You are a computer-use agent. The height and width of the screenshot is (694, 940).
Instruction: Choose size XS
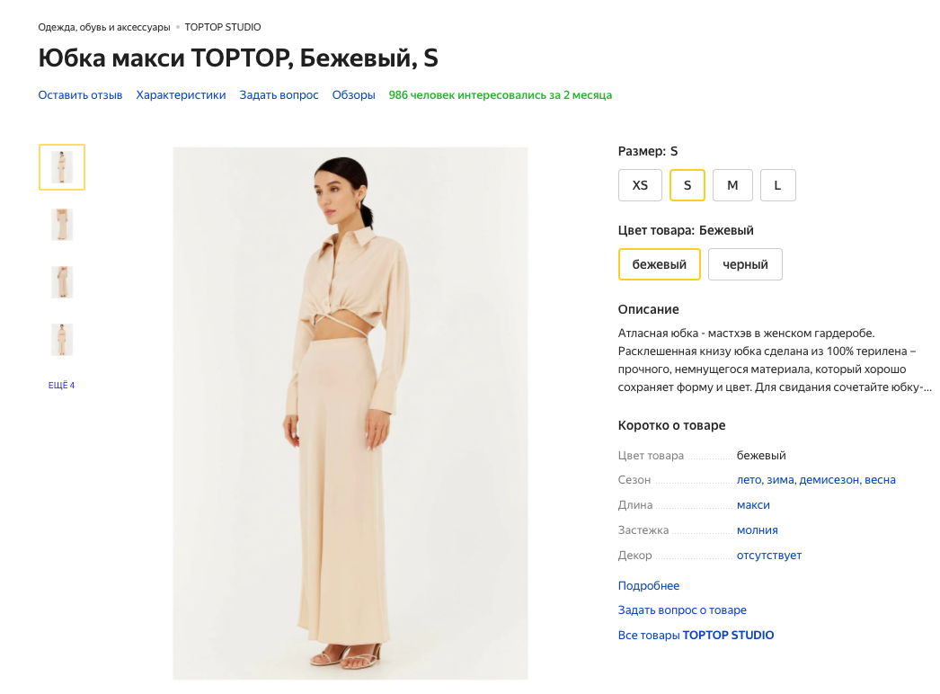pos(640,185)
